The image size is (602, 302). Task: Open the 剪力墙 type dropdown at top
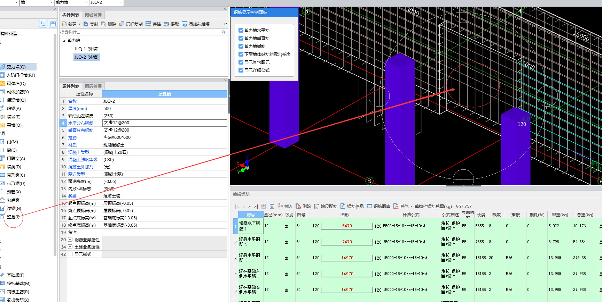[x=86, y=2]
